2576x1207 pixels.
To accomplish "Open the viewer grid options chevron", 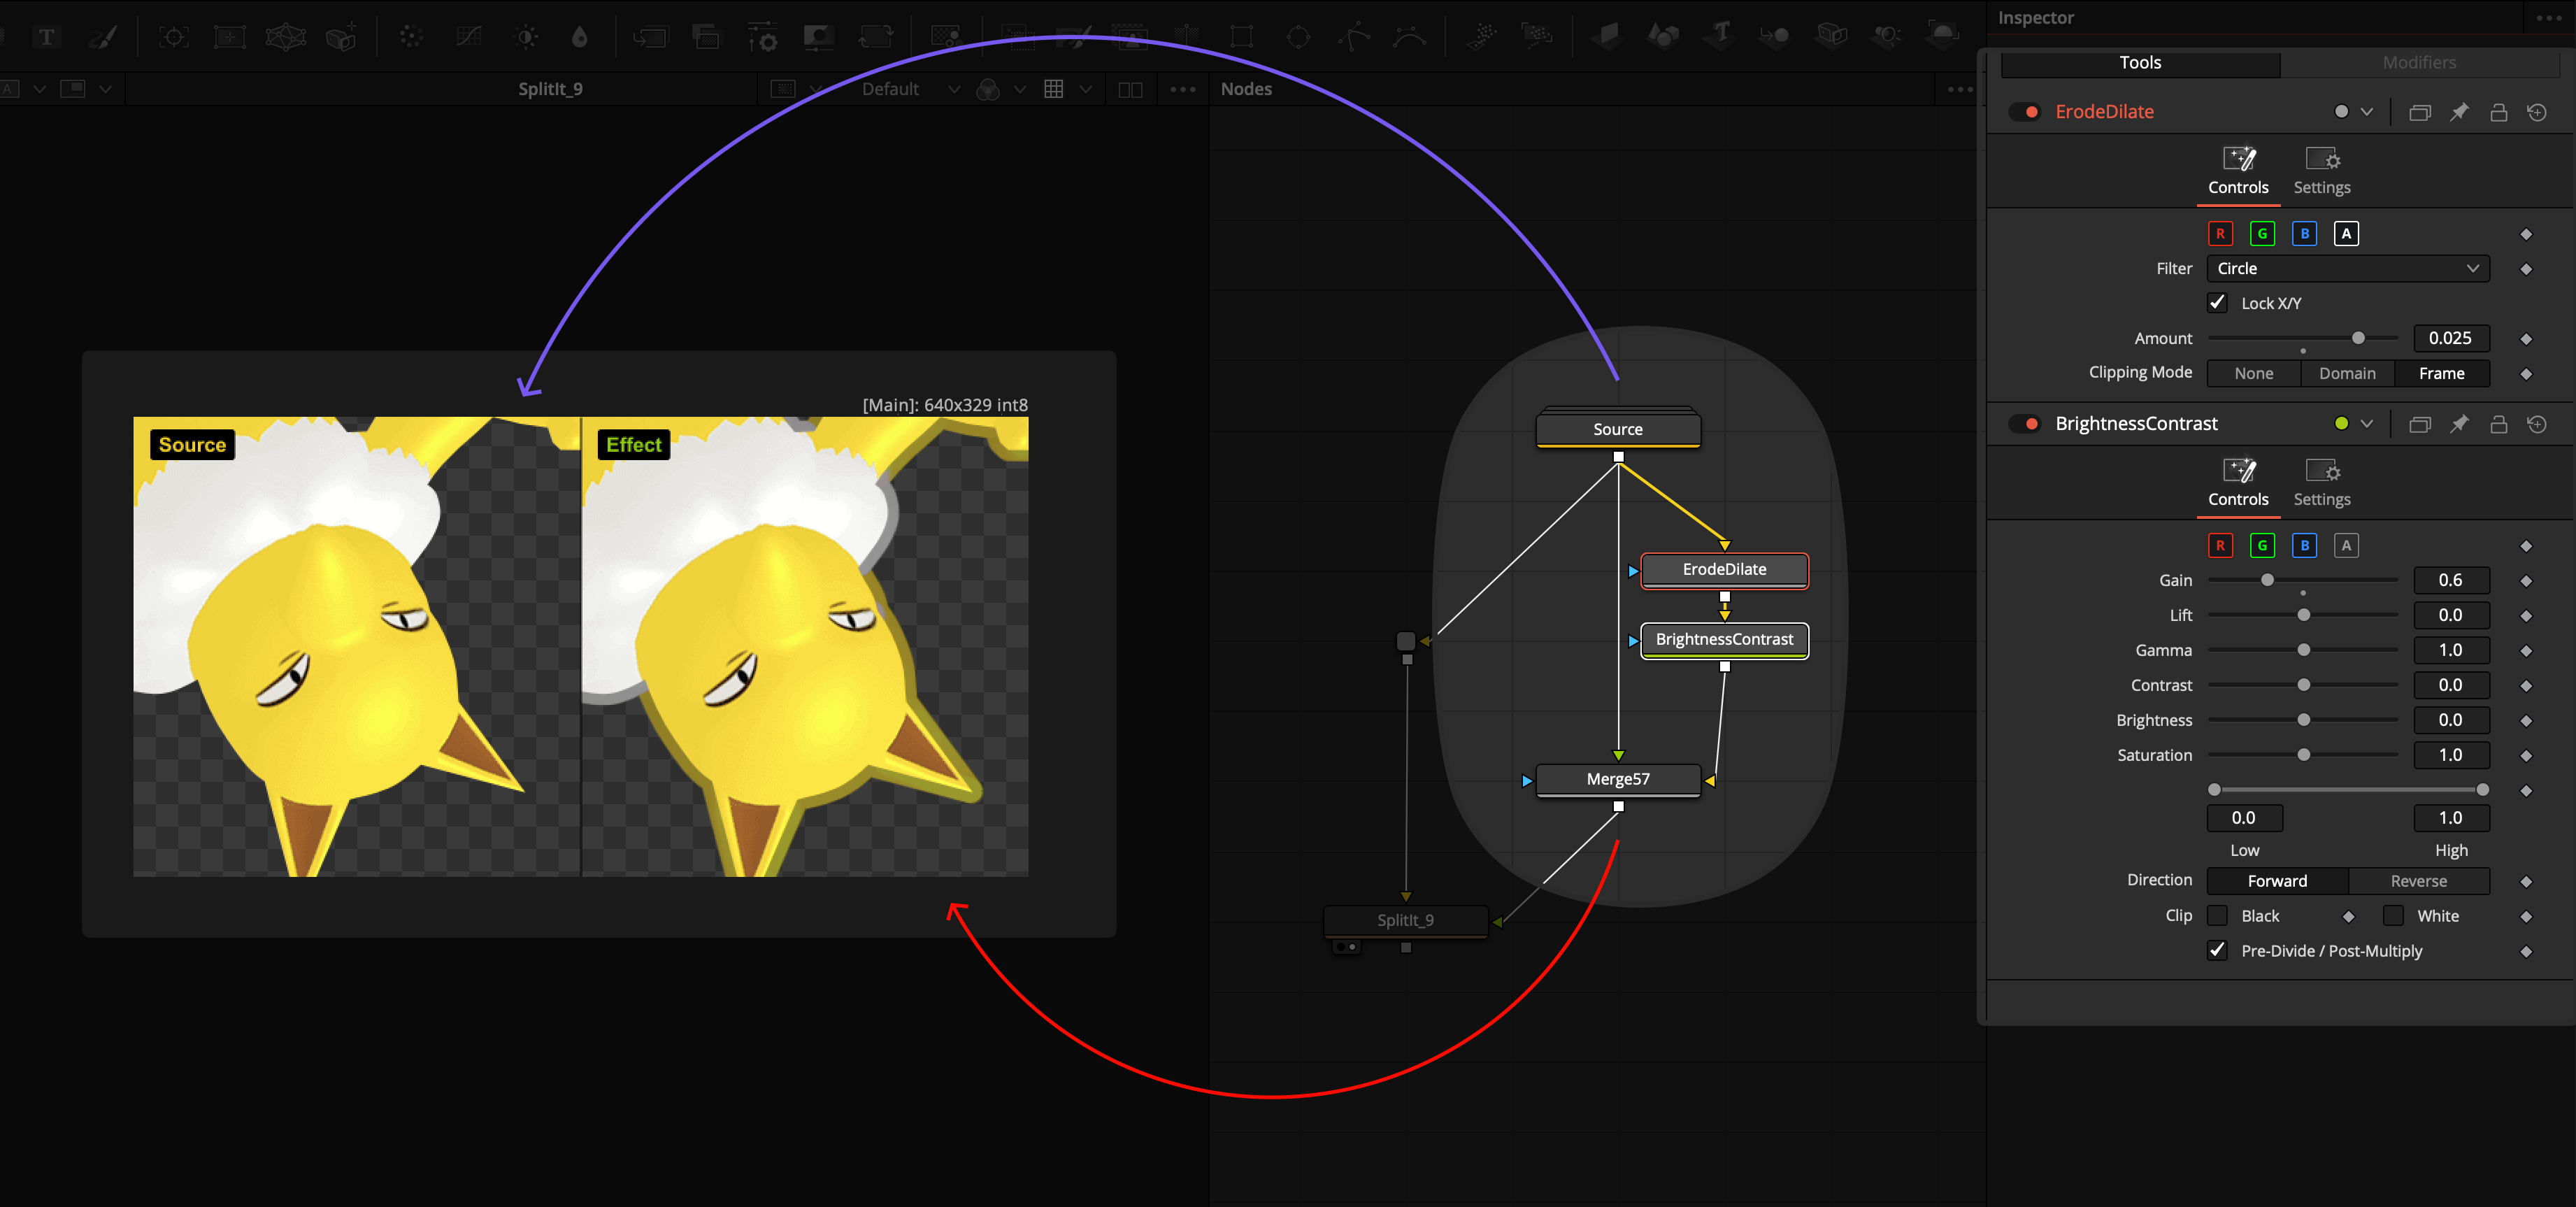I will (x=1085, y=89).
